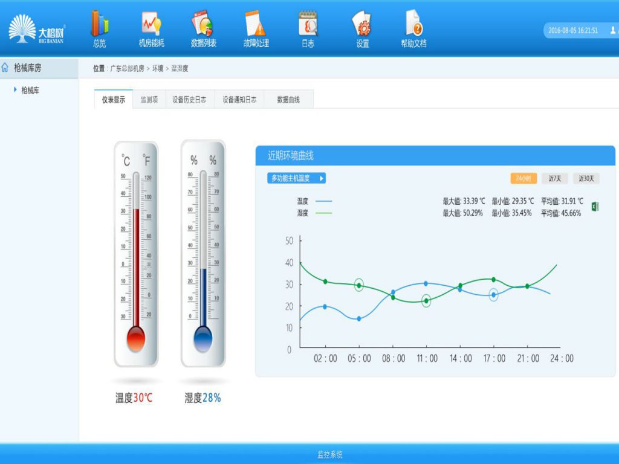Click the green data point at 21:00

point(527,286)
